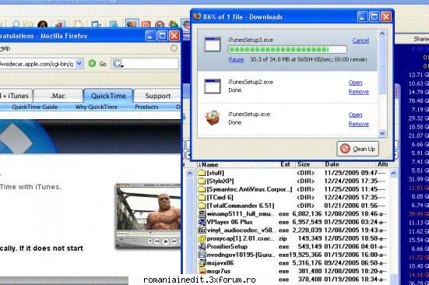The image size is (429, 285).
Task: Open the Products sub-navigation link
Action: click(x=146, y=107)
